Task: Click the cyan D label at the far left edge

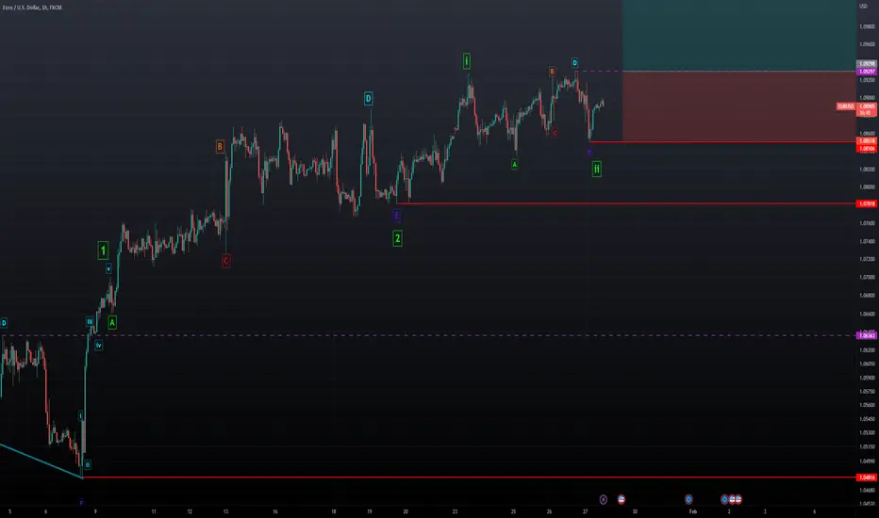Action: point(4,322)
